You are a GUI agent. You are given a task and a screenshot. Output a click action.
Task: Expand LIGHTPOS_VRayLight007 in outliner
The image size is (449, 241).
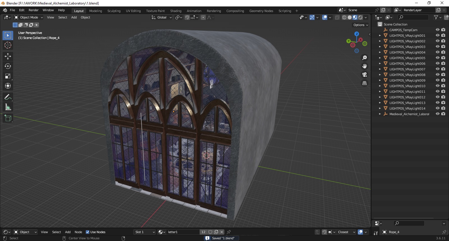pos(380,69)
